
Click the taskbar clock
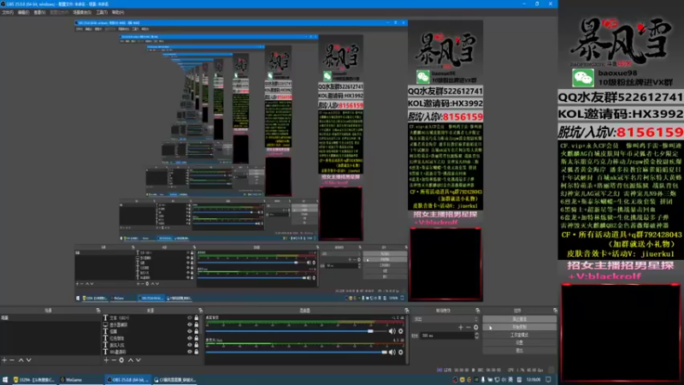(533, 380)
